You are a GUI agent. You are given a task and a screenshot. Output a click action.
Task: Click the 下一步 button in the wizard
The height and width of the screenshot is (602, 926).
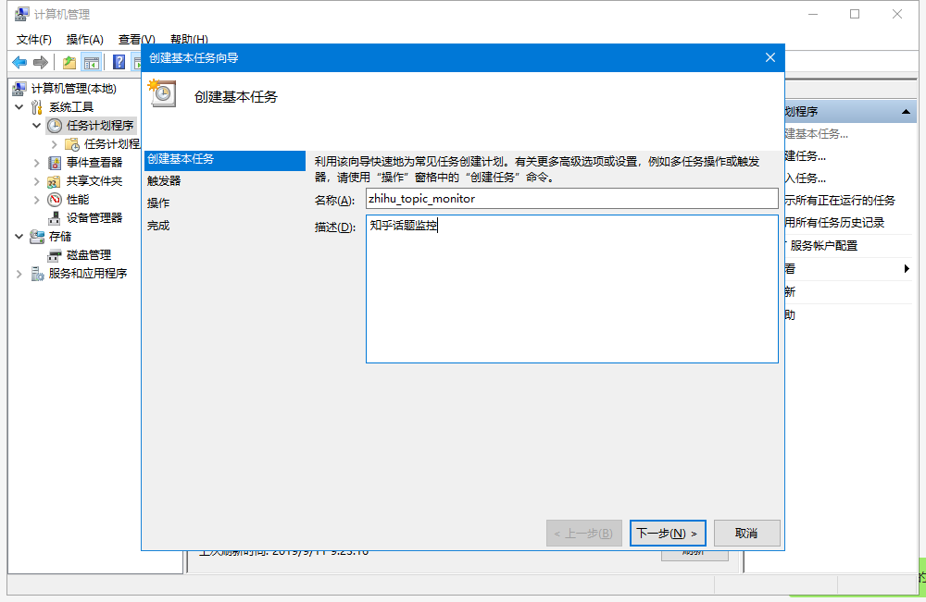668,533
